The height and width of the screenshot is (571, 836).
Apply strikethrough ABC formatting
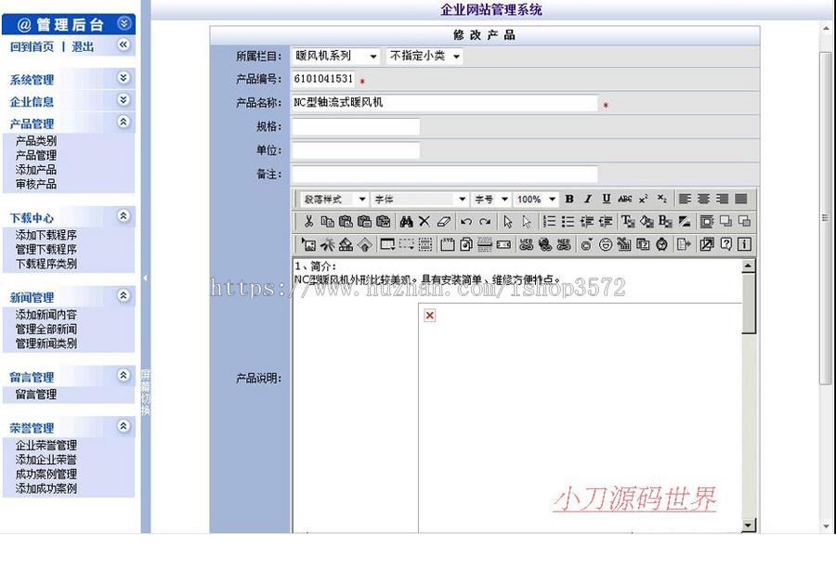625,199
